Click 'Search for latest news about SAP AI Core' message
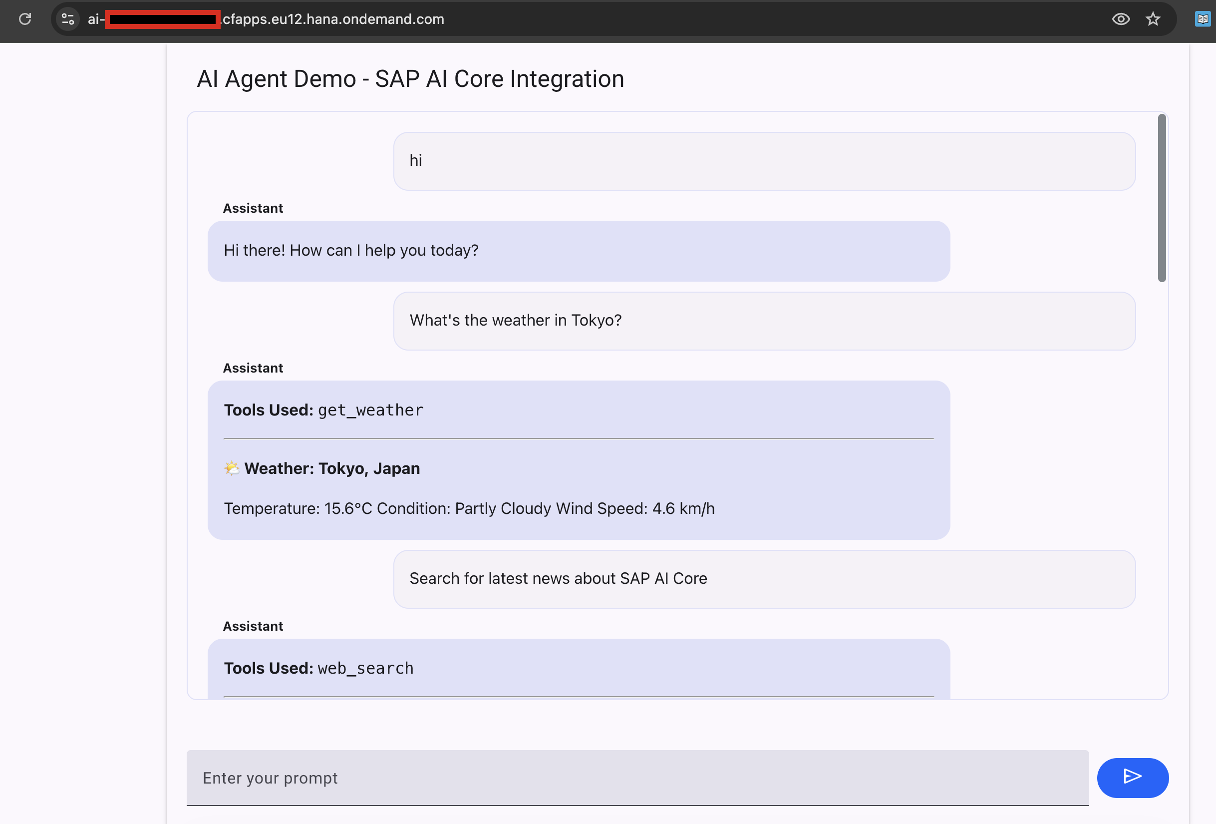1216x824 pixels. tap(764, 579)
